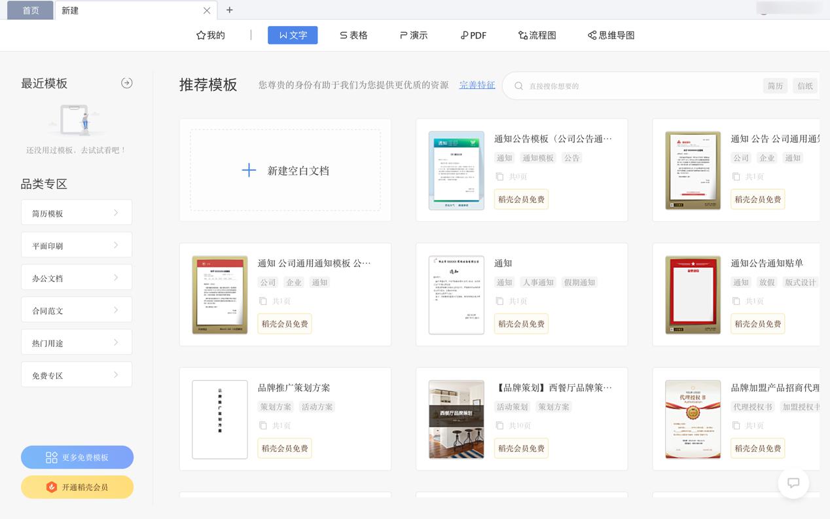
Task: Open the 流程图 category
Action: point(537,35)
